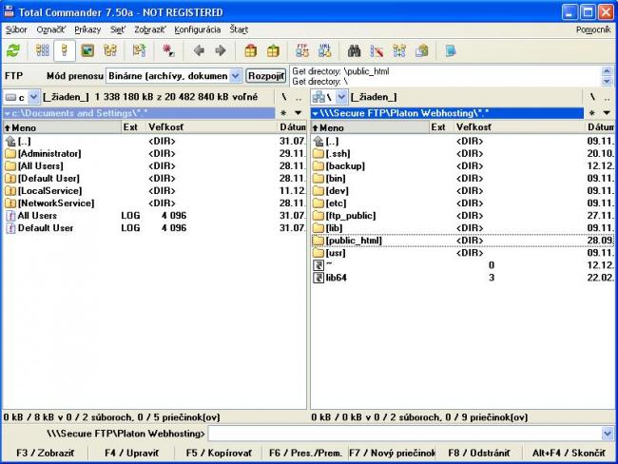Click F6 / Pres./Prem. button
Screen dimensions: 618x464
coord(305,453)
